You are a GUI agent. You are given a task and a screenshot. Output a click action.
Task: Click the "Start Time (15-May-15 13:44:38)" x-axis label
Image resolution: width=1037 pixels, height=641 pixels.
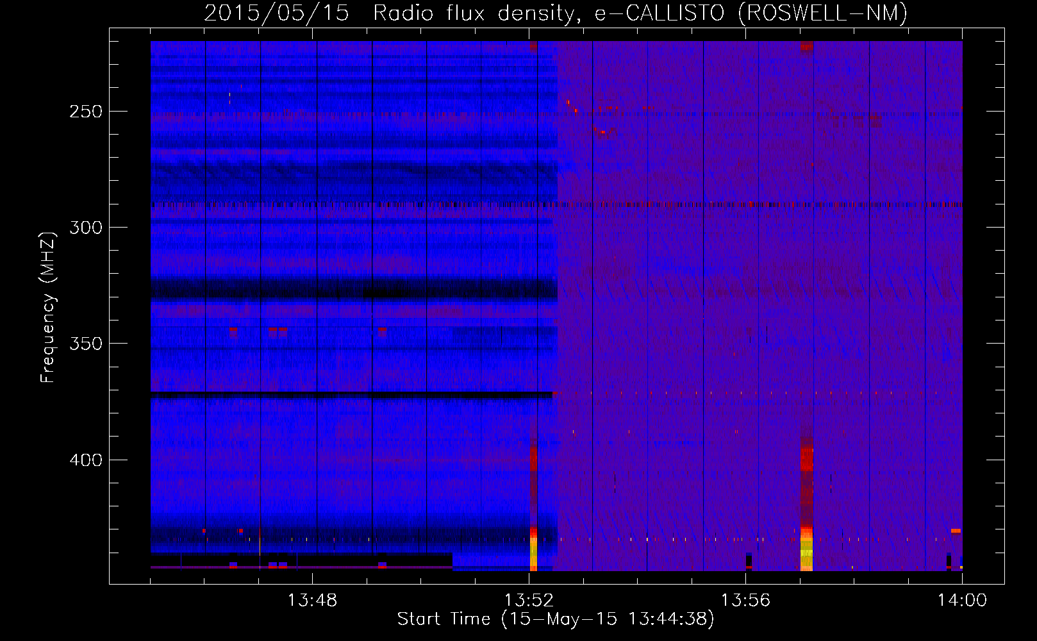556,619
